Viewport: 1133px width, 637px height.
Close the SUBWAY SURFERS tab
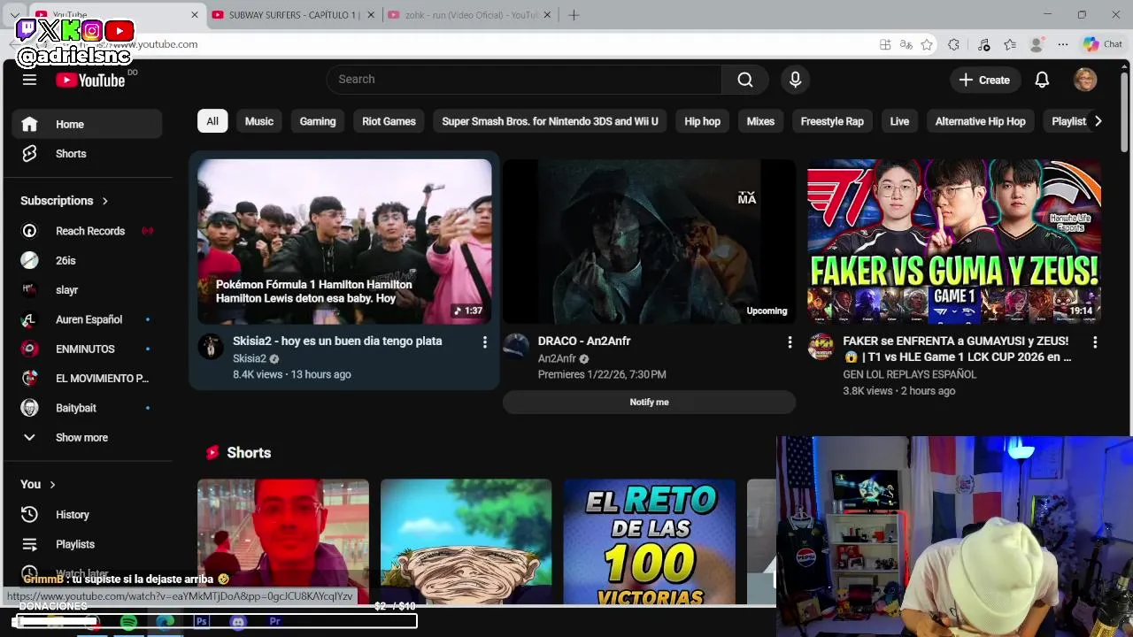pos(373,15)
